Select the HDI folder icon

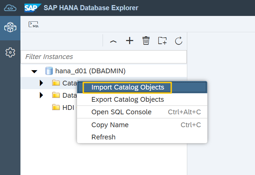click(x=56, y=107)
